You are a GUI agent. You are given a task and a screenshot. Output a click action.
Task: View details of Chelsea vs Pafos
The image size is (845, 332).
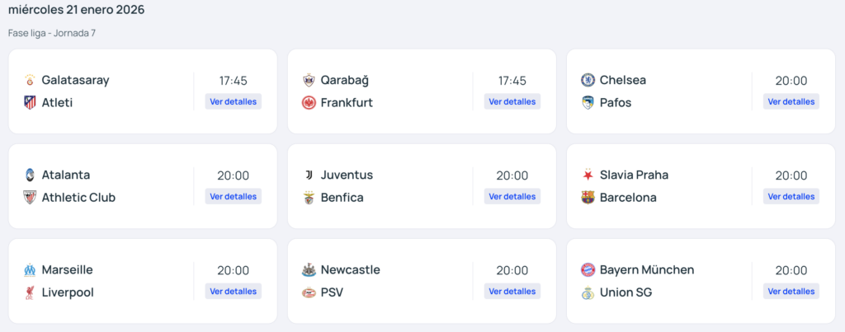(x=791, y=102)
